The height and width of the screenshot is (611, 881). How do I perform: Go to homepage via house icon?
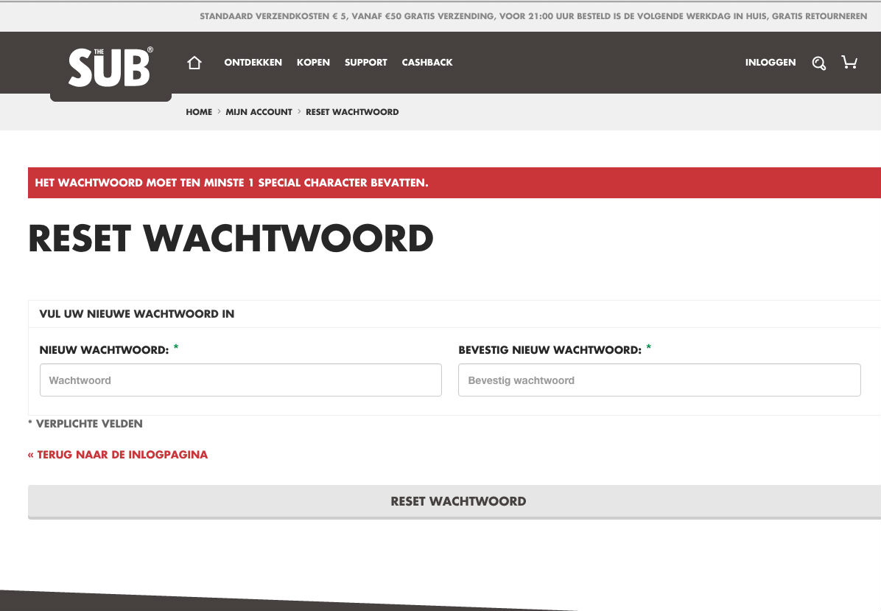pyautogui.click(x=194, y=63)
